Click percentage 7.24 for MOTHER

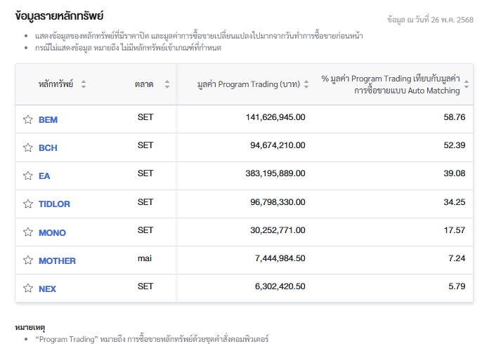[457, 258]
